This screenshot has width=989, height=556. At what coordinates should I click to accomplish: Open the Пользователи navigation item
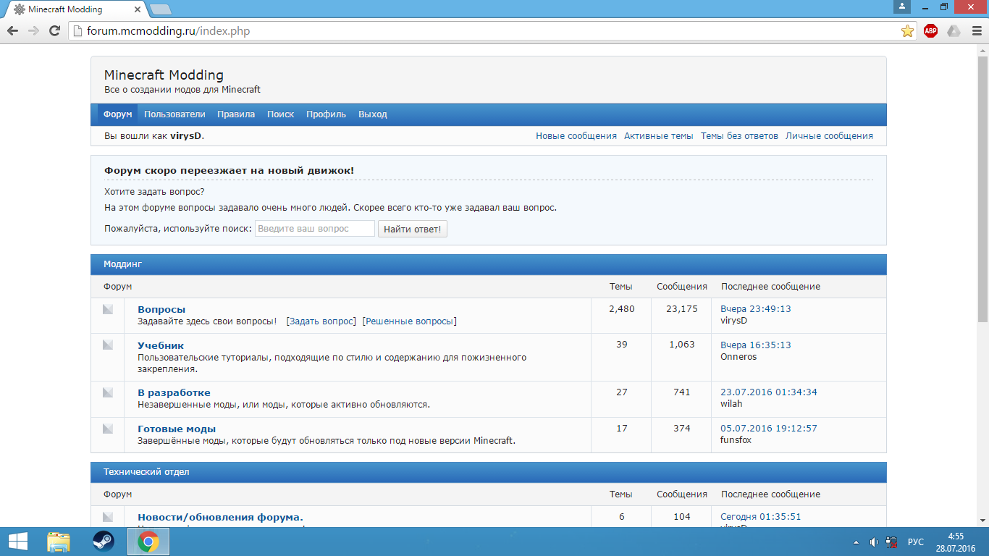coord(174,114)
